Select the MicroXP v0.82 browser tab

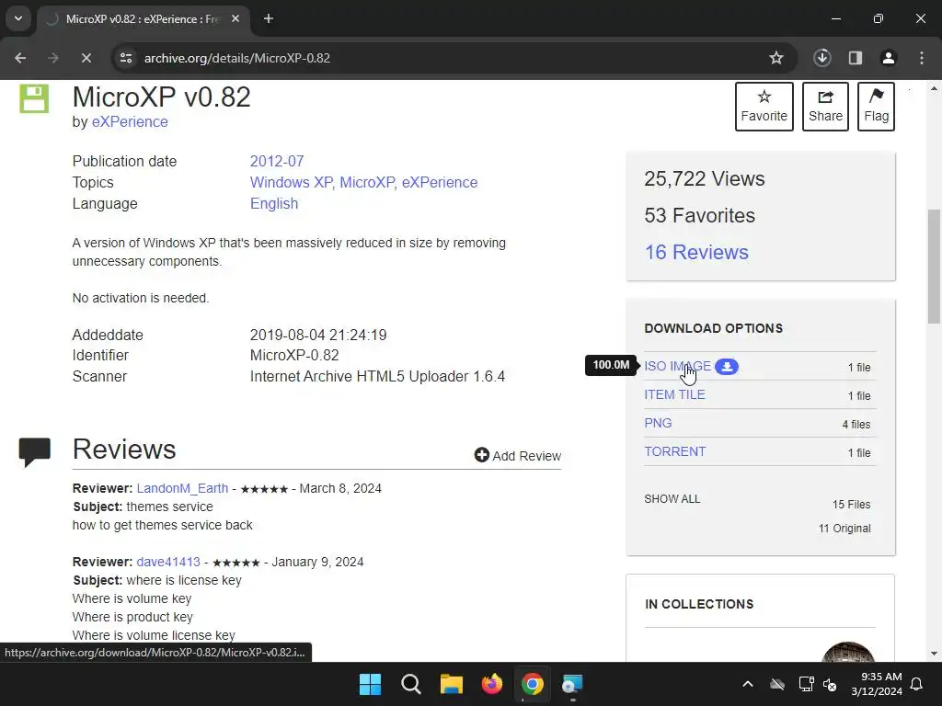143,18
